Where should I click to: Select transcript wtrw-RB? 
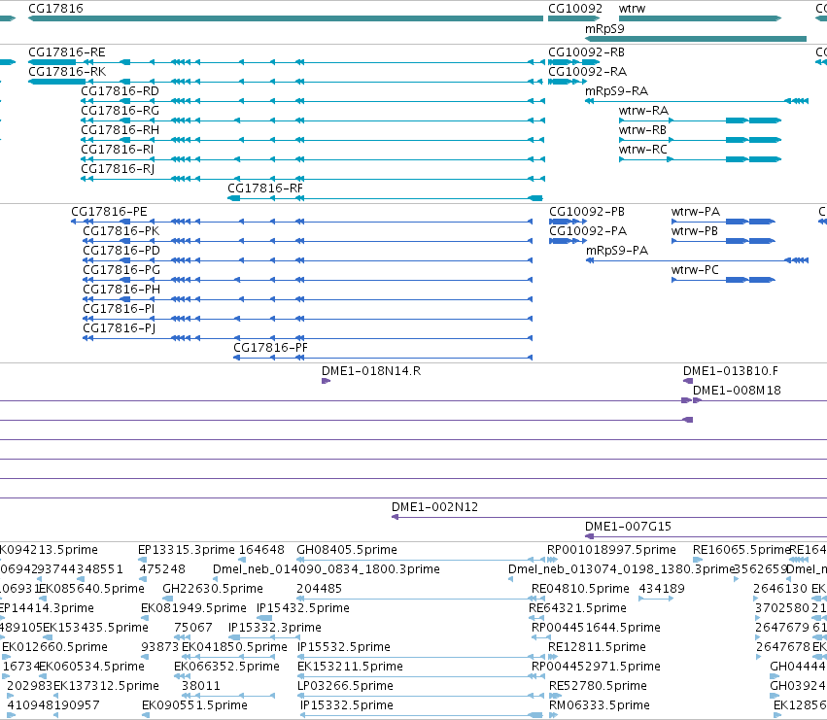642,130
